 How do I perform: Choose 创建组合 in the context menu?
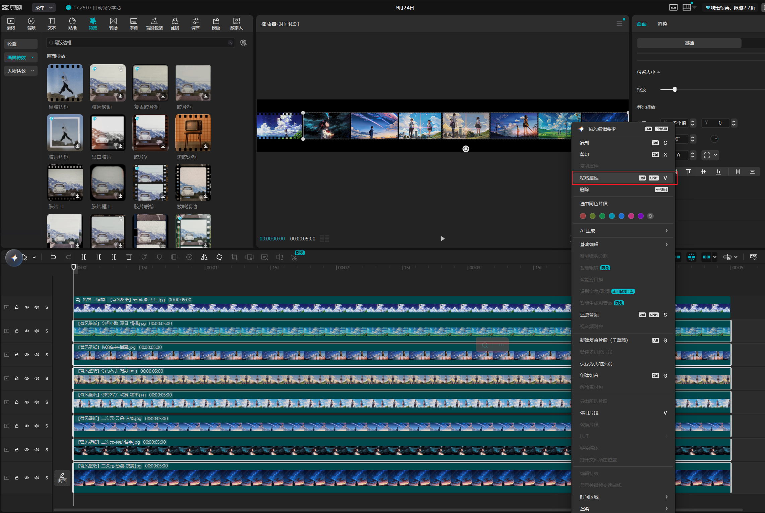pos(623,375)
